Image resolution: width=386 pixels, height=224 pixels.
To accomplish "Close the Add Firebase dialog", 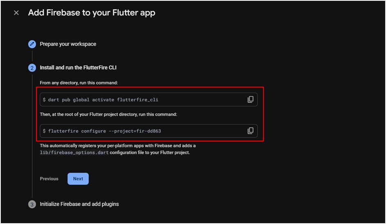I will coord(16,13).
